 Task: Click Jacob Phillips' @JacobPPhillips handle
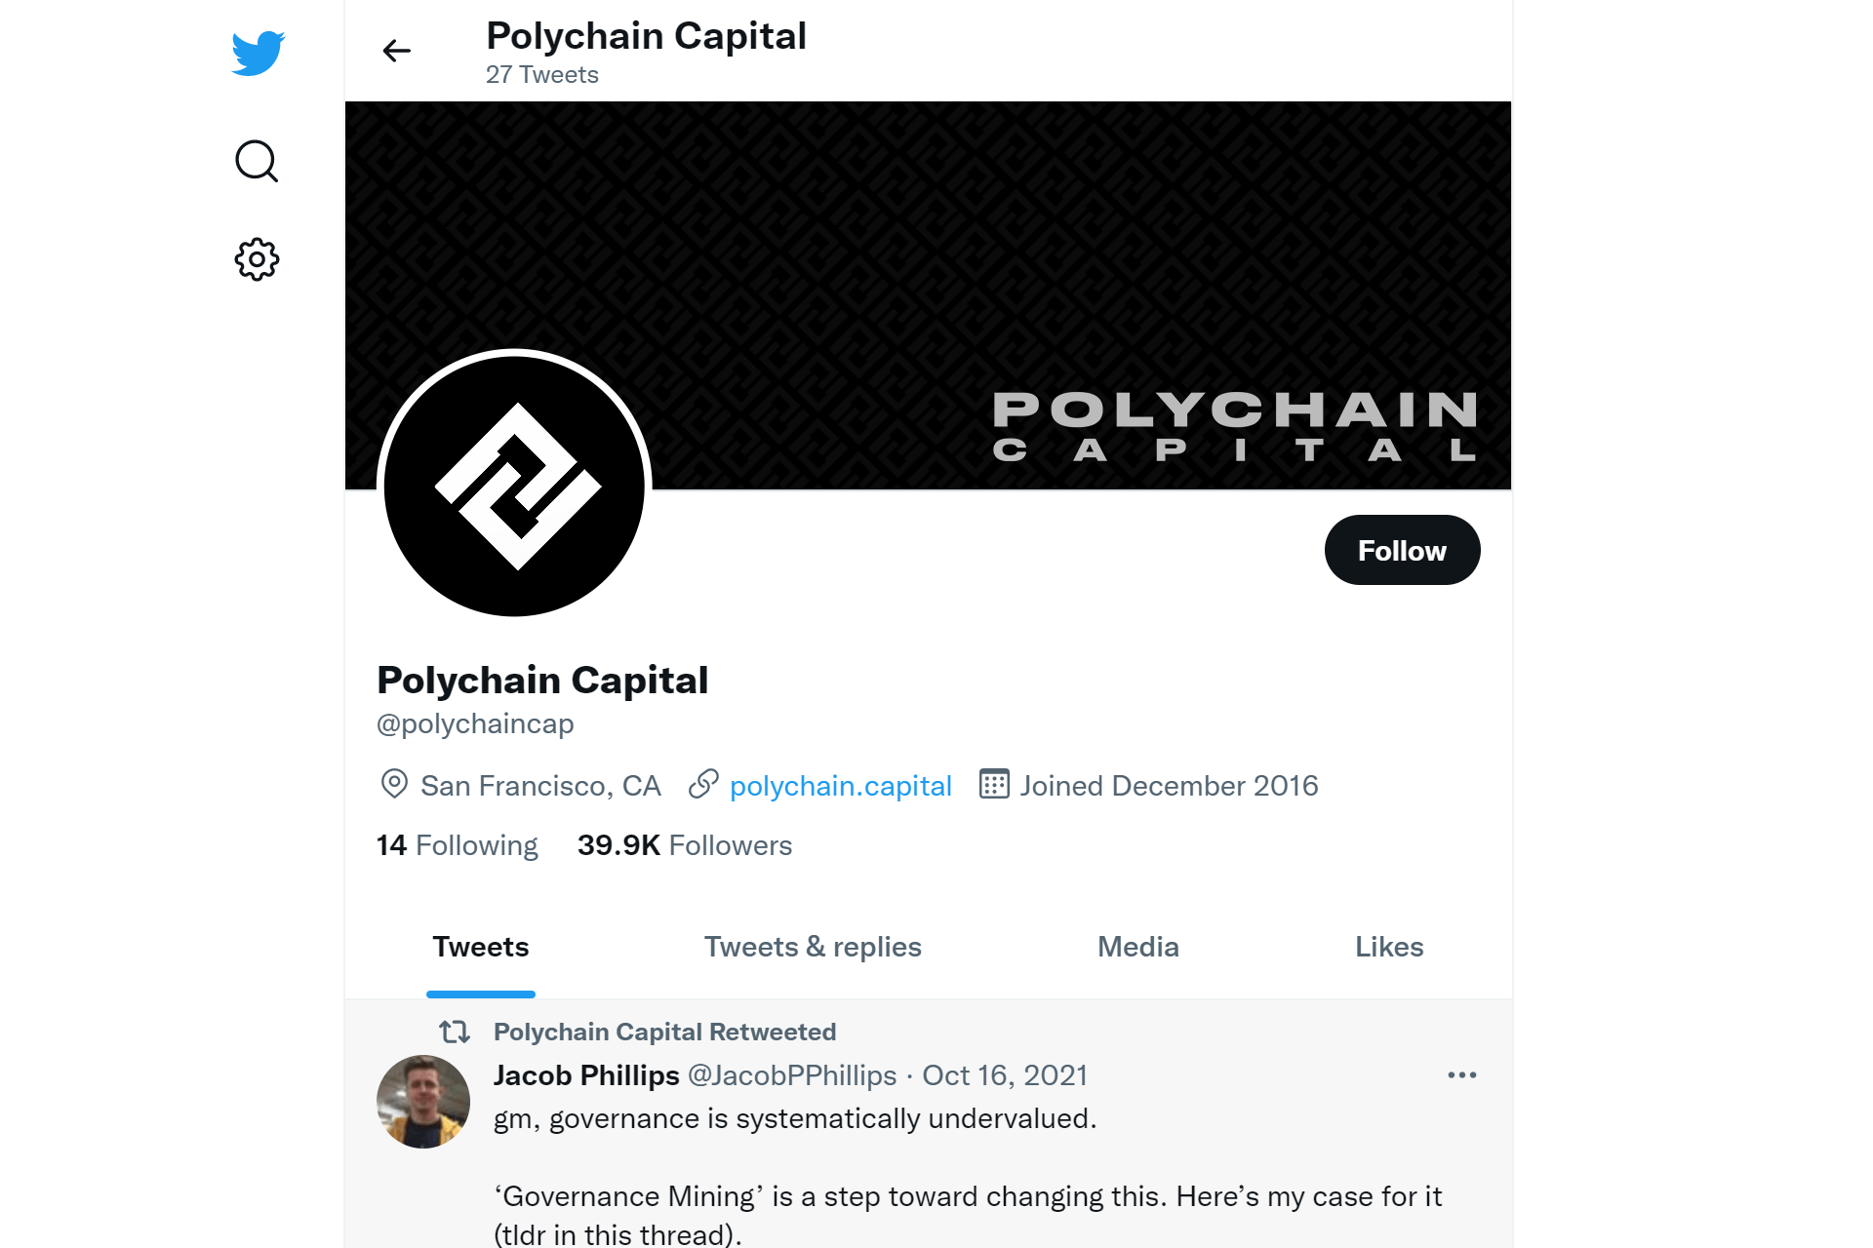click(x=792, y=1075)
